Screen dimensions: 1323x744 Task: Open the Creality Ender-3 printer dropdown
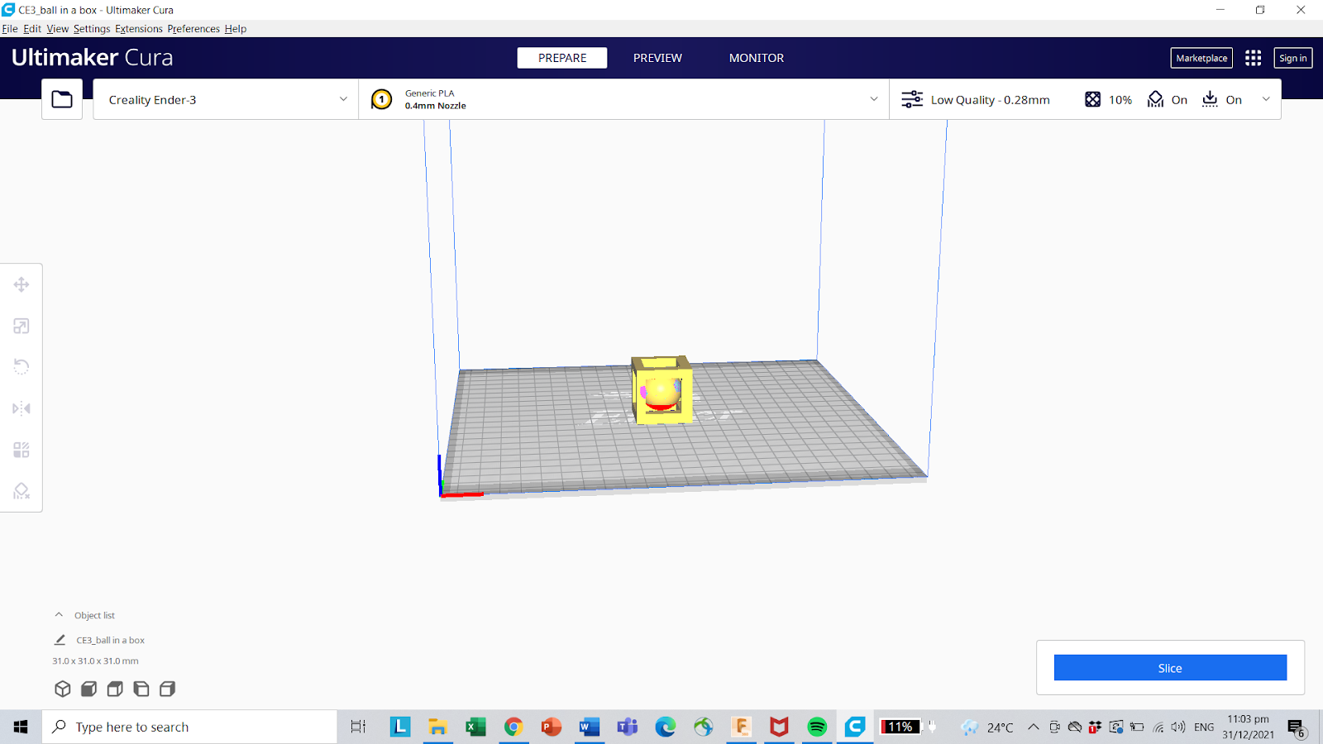tap(226, 99)
